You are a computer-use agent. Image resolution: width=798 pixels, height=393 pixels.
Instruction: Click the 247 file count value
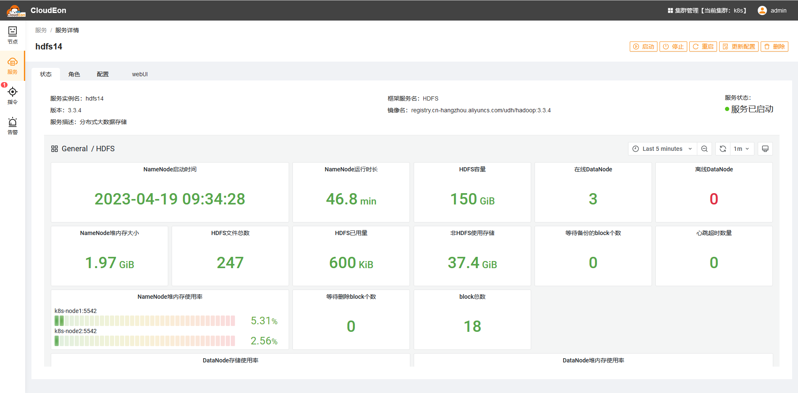coord(230,263)
